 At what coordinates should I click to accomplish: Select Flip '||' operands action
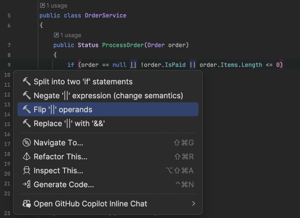coord(63,109)
